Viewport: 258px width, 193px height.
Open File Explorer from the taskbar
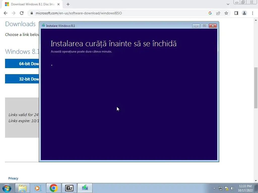(22, 188)
